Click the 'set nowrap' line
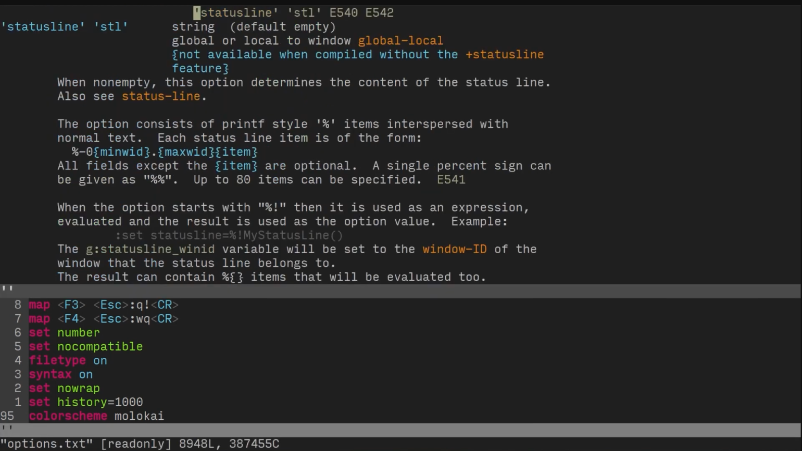802x451 pixels. point(64,388)
